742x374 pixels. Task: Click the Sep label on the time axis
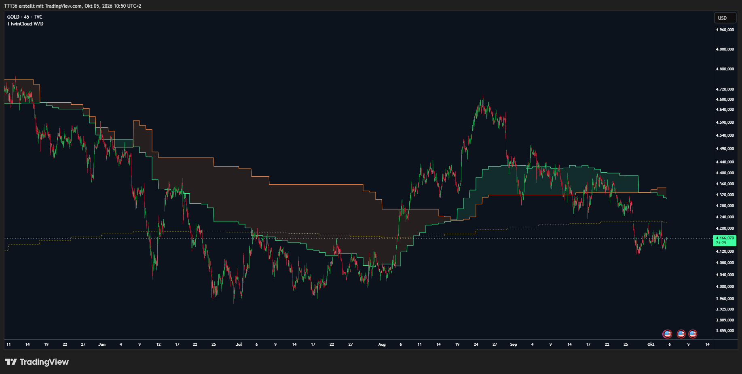pyautogui.click(x=514, y=344)
